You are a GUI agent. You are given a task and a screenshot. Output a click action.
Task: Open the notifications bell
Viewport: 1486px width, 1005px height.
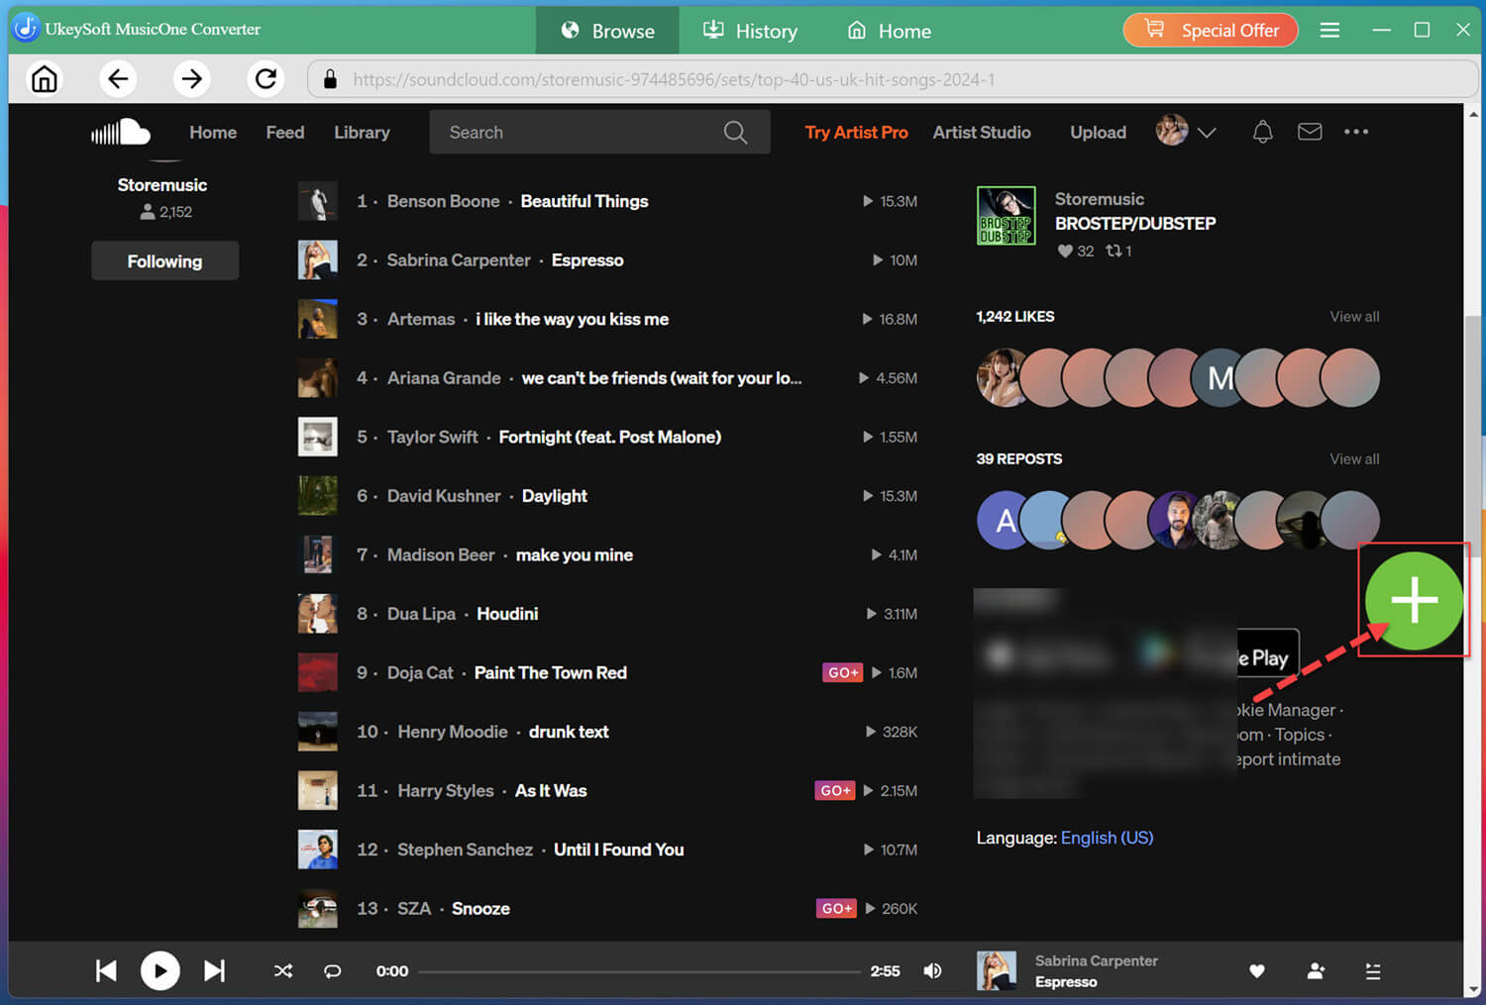[x=1262, y=132]
